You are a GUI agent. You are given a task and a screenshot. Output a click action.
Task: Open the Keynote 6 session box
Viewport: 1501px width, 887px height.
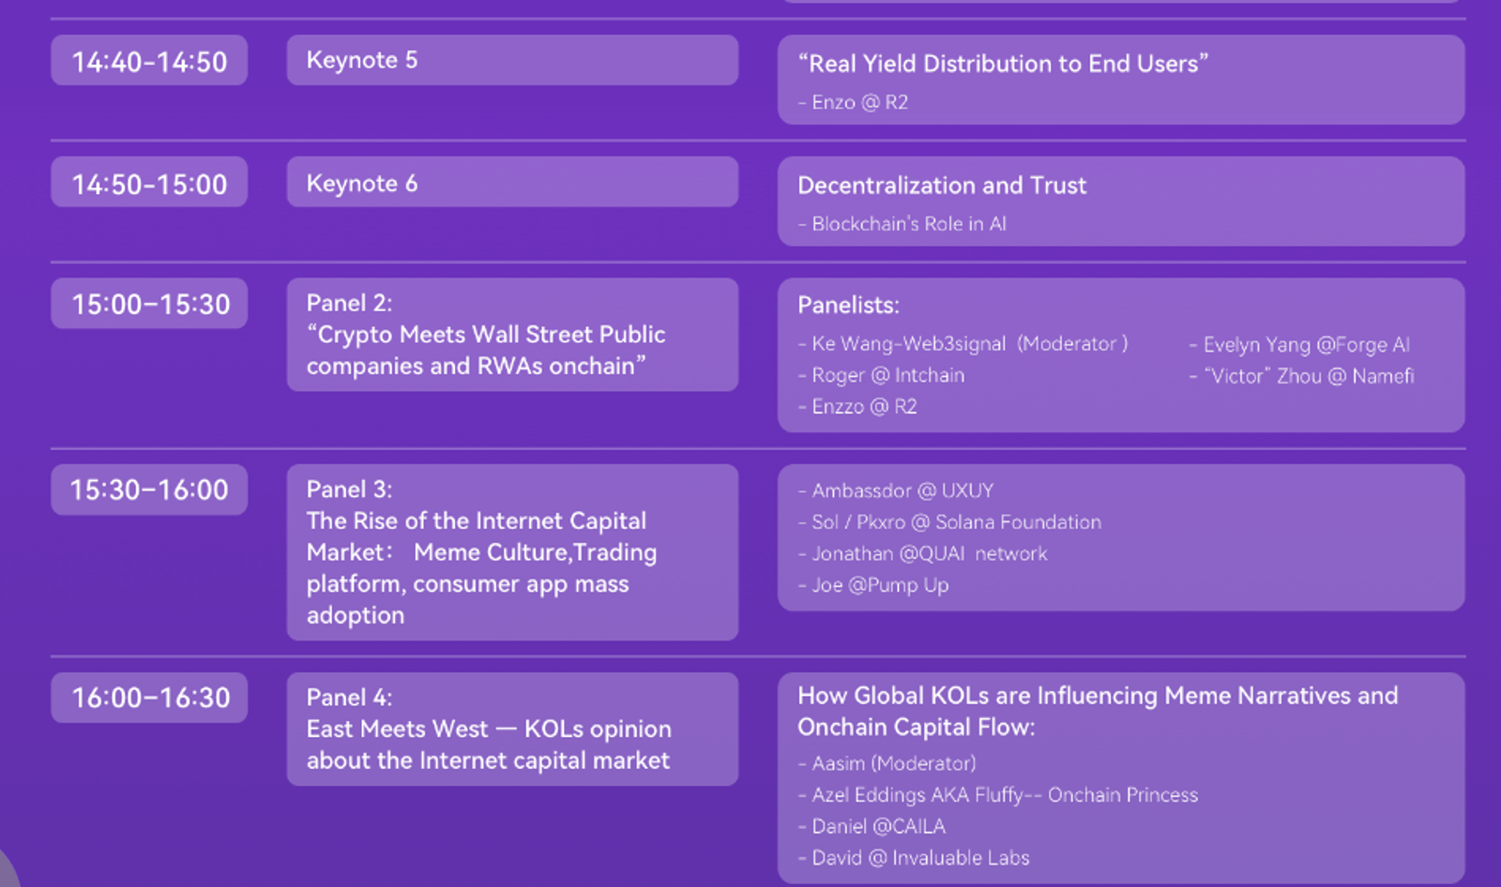tap(512, 183)
